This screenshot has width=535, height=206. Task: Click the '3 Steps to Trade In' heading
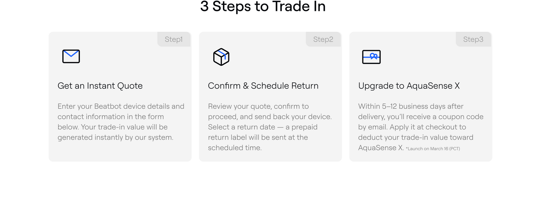coord(263,7)
